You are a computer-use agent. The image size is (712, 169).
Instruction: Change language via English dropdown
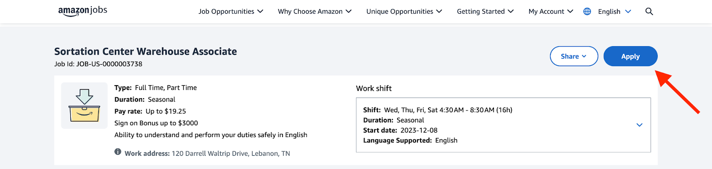click(x=615, y=12)
